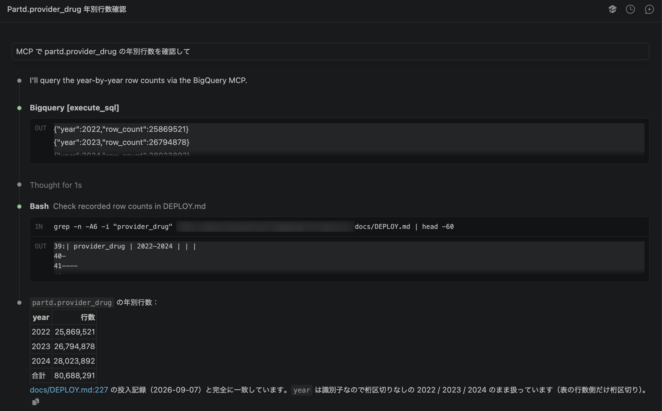Click line '39:| provider_drug | 2022–2024' in output
Viewport: 662px width, 411px height.
click(x=125, y=246)
